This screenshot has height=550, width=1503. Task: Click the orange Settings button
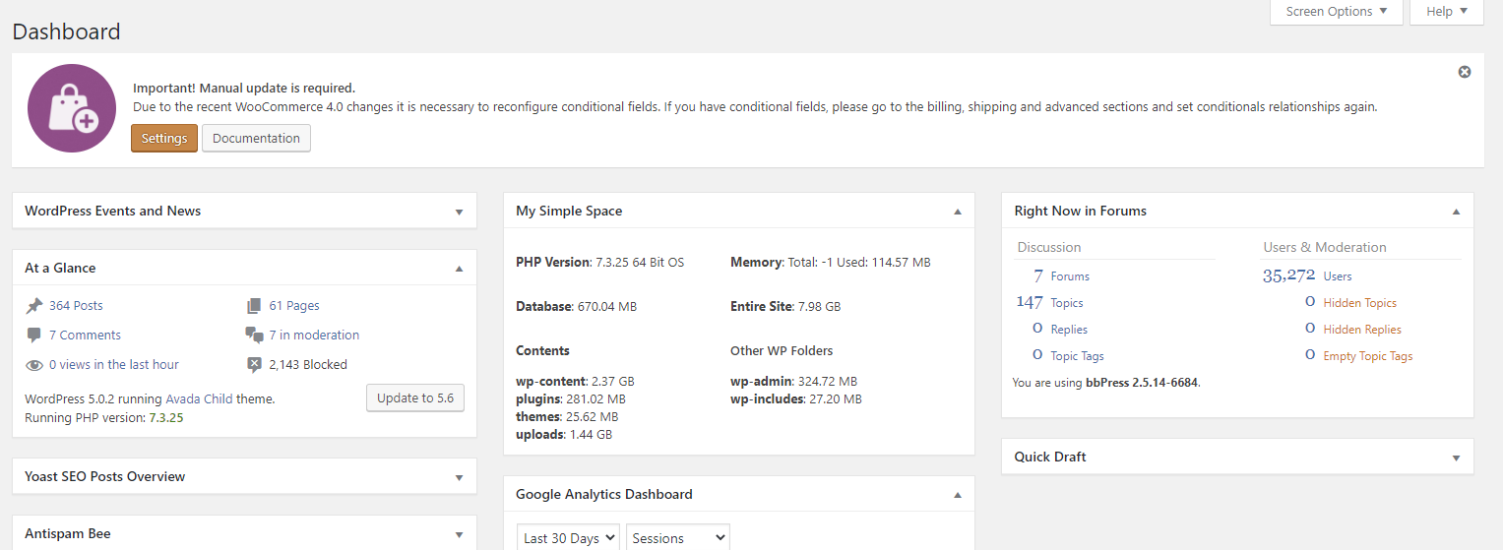point(164,139)
